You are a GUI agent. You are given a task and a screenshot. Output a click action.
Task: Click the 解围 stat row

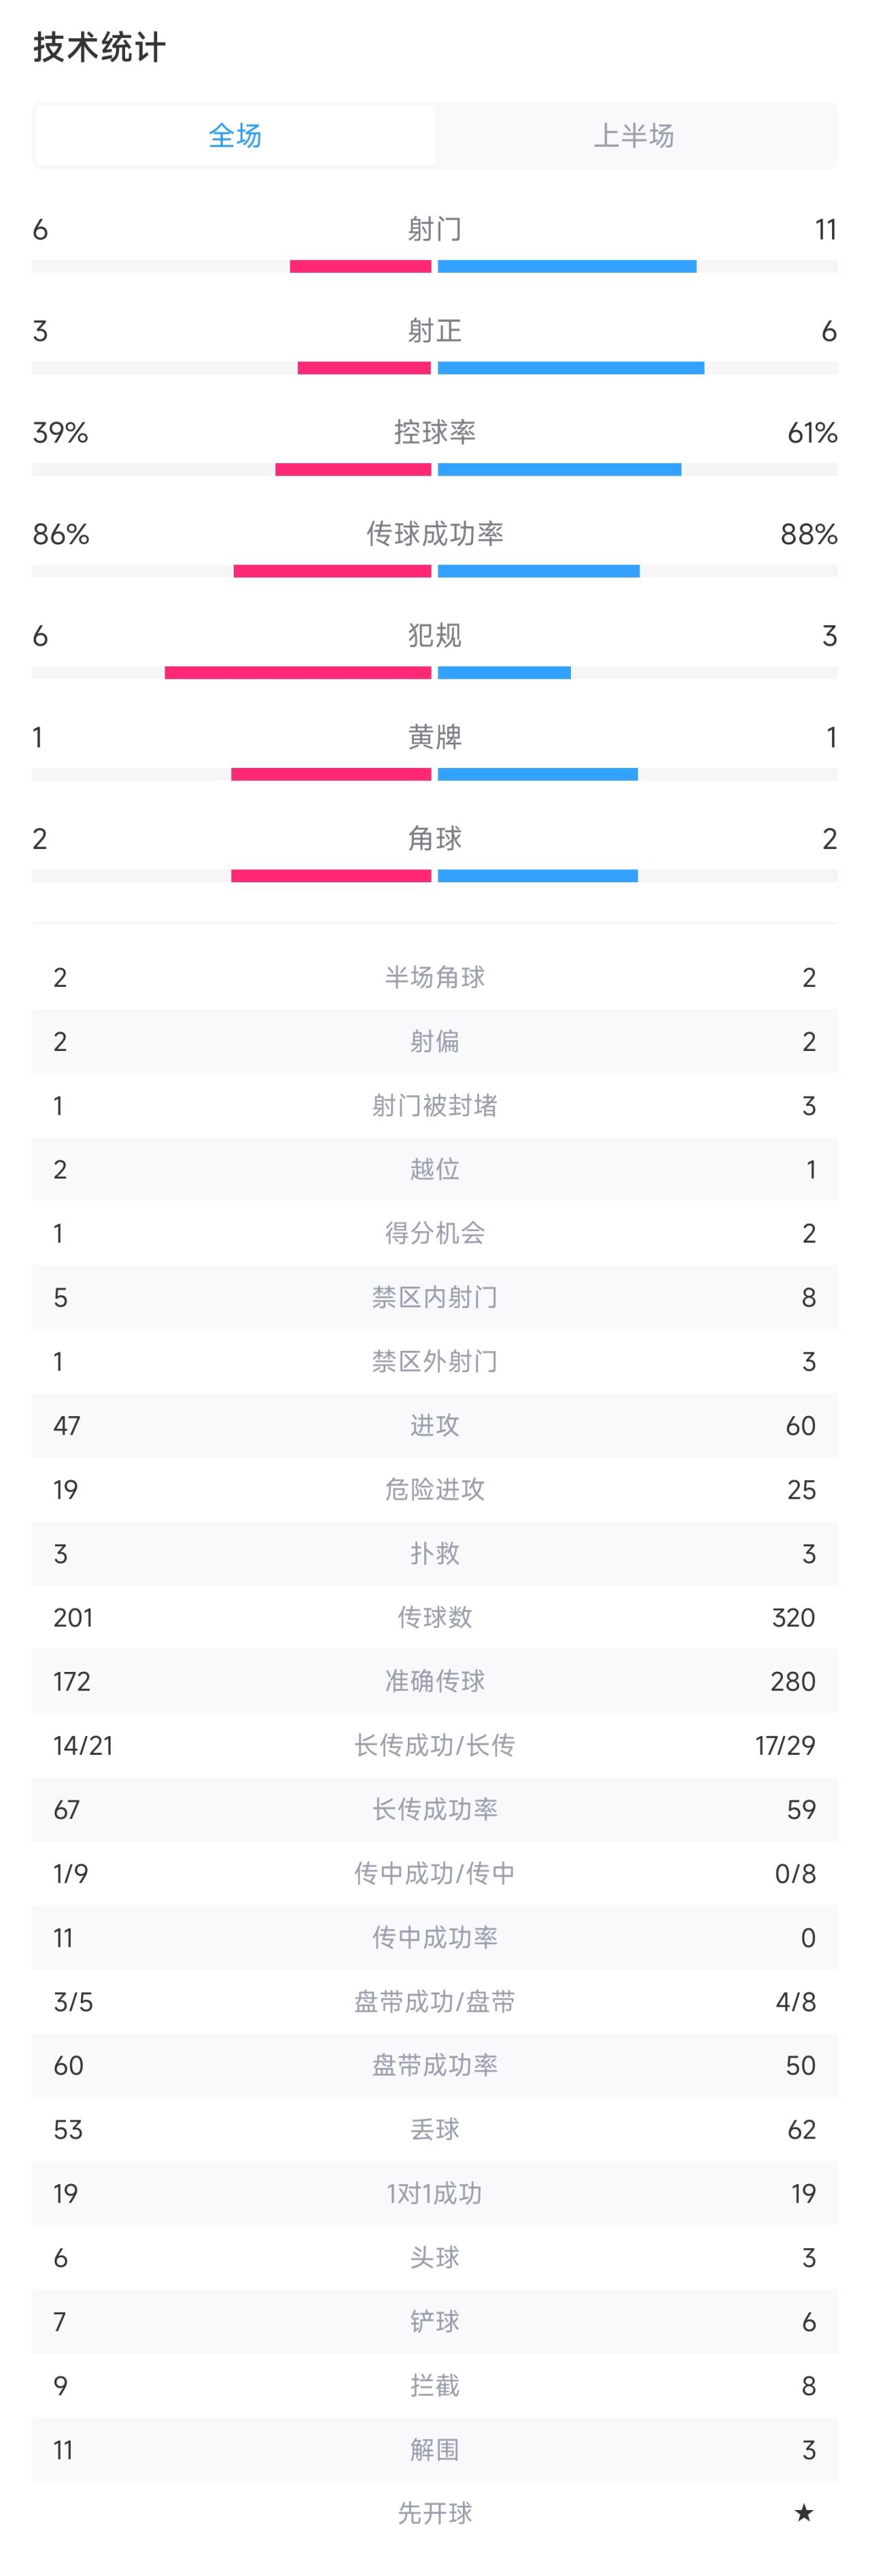point(434,2449)
